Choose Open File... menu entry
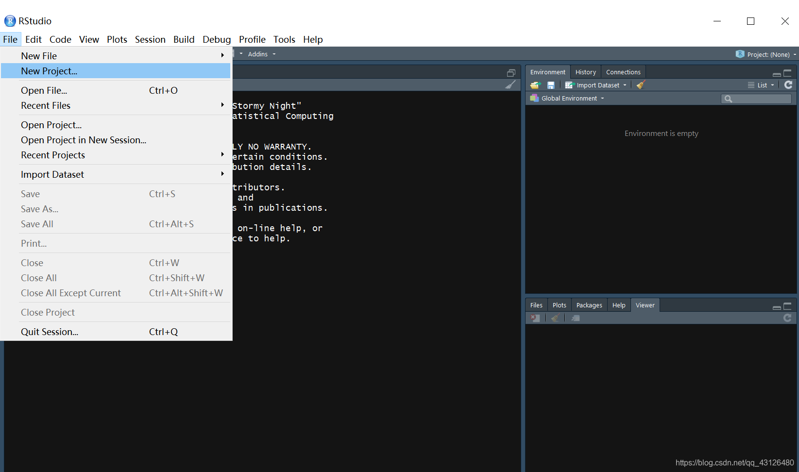 tap(116, 90)
